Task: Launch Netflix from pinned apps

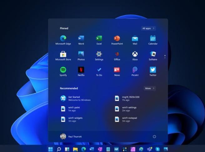Action: point(81,70)
